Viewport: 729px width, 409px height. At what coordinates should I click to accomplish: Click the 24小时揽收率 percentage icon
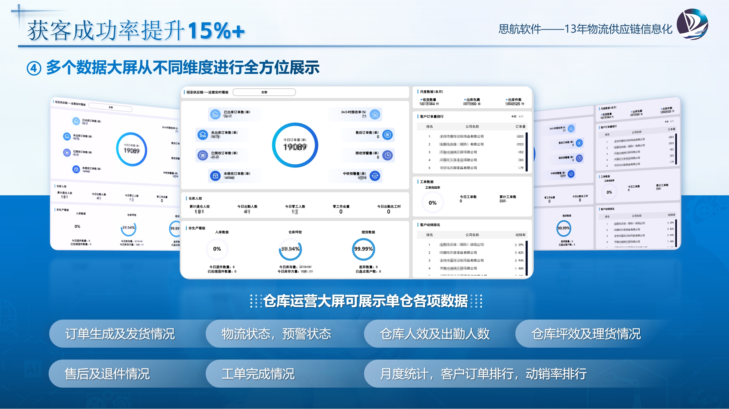(x=375, y=114)
